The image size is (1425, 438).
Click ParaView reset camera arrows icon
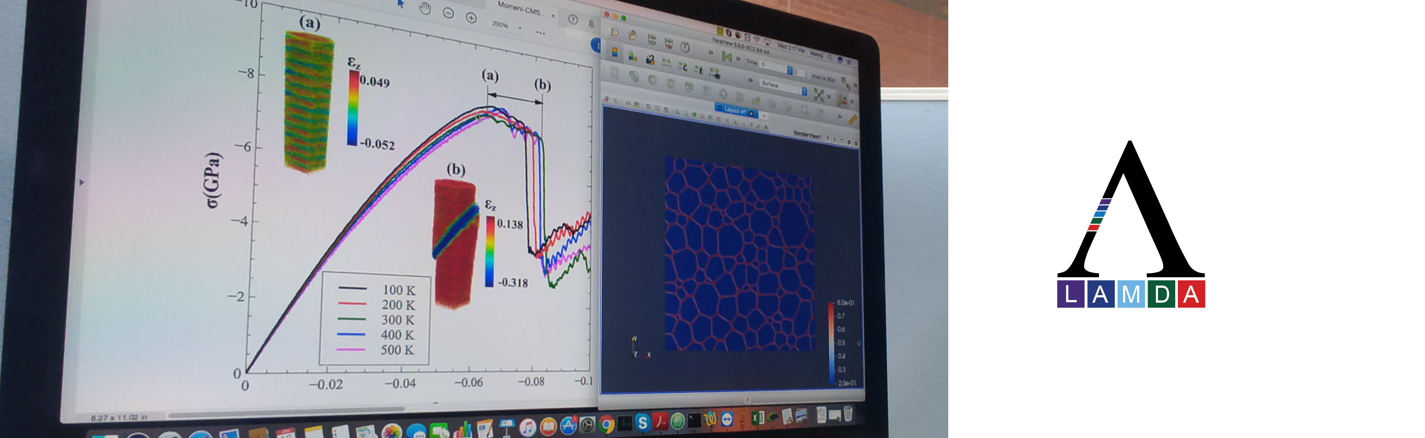819,95
